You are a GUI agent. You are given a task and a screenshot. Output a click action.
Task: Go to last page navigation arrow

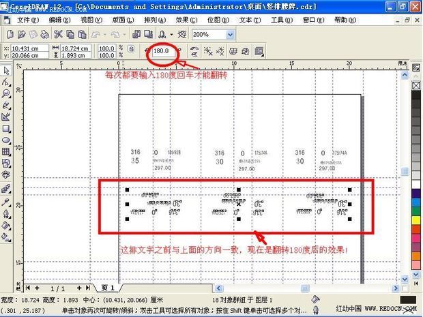(87, 288)
